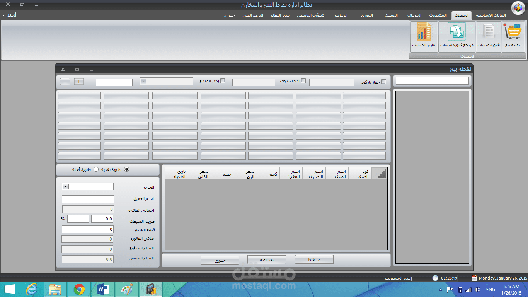Click the ضريبة المبيعات amount field showing 0.0

coord(102,219)
